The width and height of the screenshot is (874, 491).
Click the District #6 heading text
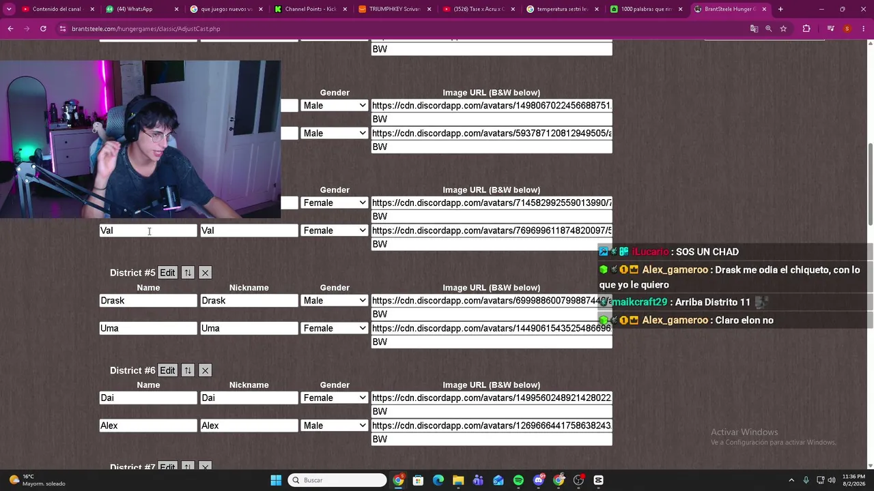click(x=132, y=370)
